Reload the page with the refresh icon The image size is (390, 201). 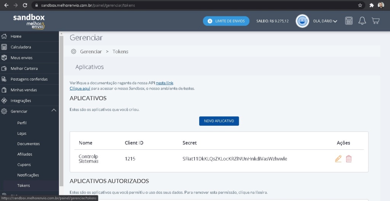coord(25,5)
